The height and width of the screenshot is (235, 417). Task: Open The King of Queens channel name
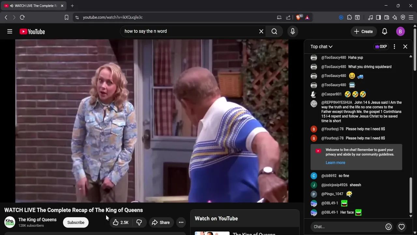click(37, 220)
